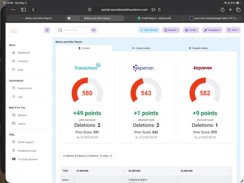Sort table by TYPE column arrows
The image size is (244, 183).
(71, 171)
